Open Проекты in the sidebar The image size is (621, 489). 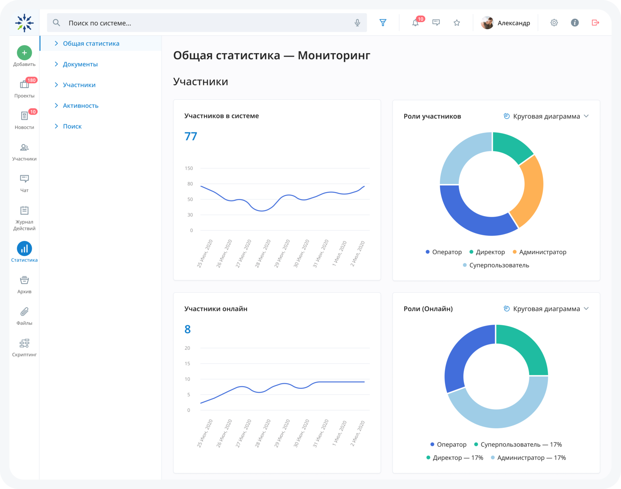(24, 88)
